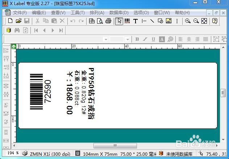Search database records with binoculars icon
Viewport: 229px width, 159px height.
click(x=17, y=30)
